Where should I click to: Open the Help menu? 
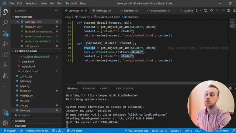pyautogui.click(x=83, y=3)
